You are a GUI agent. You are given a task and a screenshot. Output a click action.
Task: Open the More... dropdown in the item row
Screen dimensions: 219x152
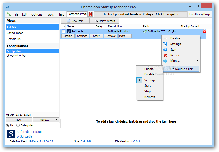pos(125,36)
